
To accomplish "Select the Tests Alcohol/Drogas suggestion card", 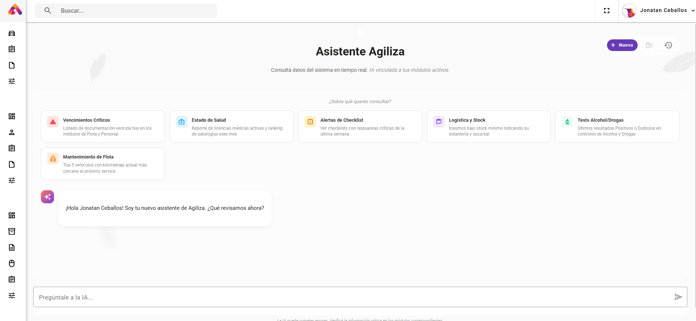I will [617, 126].
